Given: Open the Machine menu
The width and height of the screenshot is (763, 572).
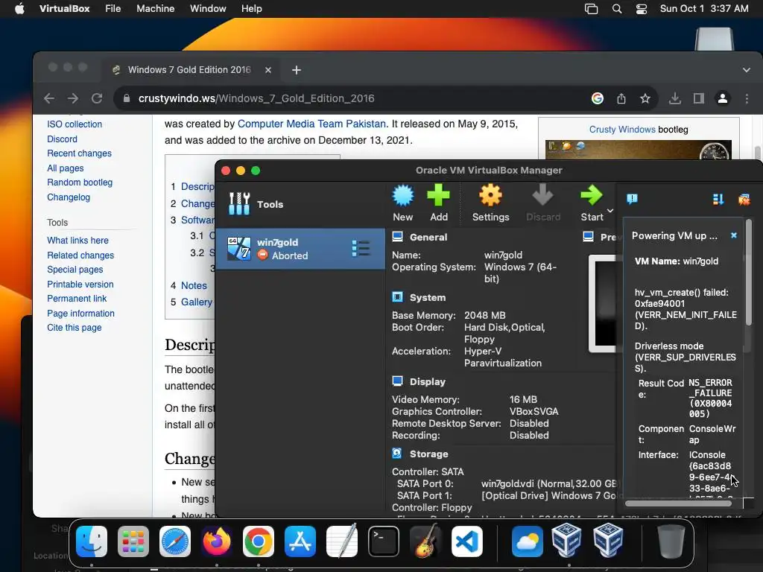Looking at the screenshot, I should tap(155, 9).
